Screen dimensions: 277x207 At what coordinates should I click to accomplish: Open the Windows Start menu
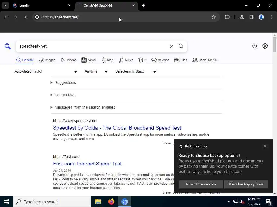coord(6,202)
